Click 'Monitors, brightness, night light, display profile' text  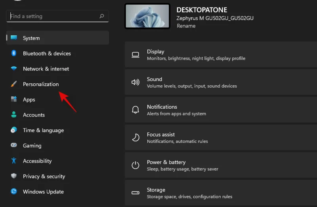pyautogui.click(x=196, y=58)
